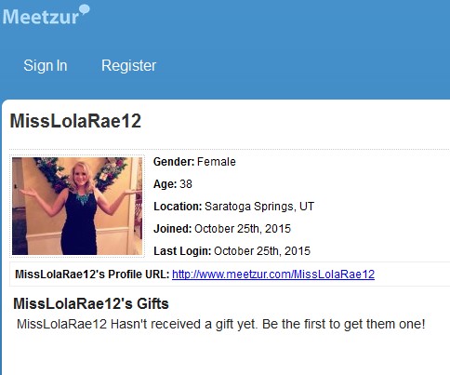
Task: Click the Hasn't received a gift message
Action: [220, 324]
